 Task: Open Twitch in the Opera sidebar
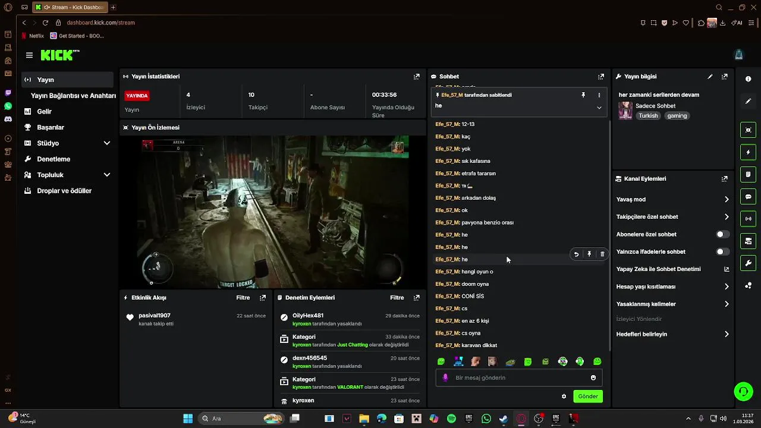(x=8, y=93)
